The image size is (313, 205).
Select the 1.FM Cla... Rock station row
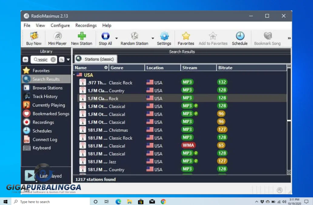coord(182,98)
